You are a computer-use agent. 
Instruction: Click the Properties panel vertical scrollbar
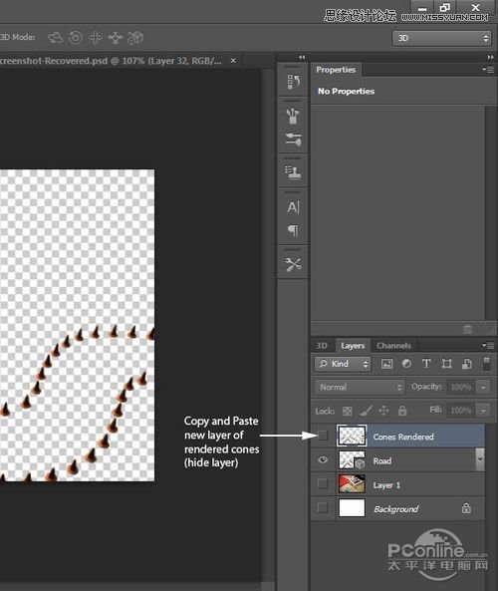(x=490, y=213)
